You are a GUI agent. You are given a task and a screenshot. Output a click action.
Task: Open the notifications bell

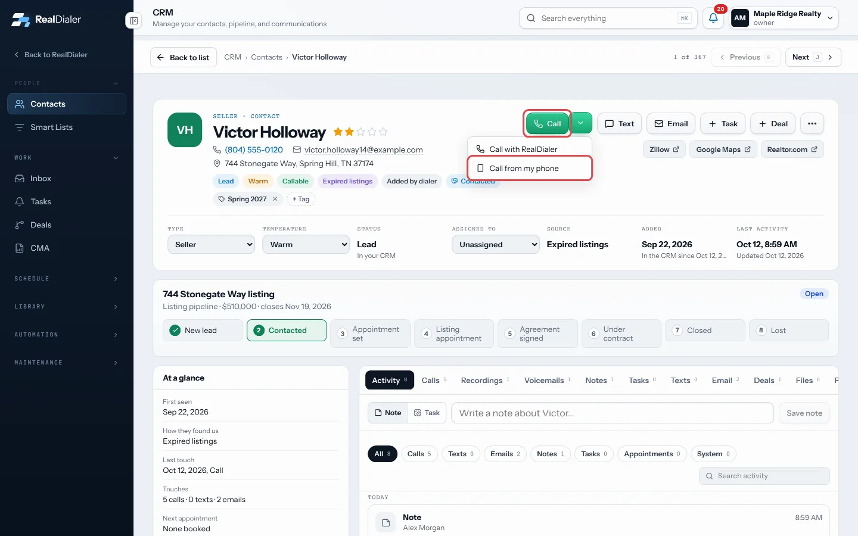pyautogui.click(x=713, y=18)
